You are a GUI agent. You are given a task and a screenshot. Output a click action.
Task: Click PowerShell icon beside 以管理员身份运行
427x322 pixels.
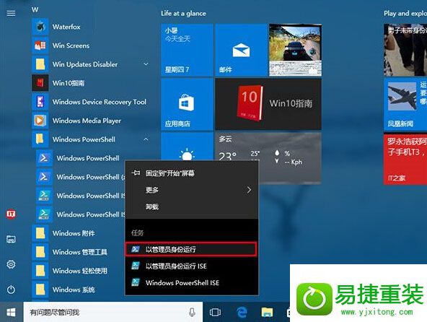(136, 249)
